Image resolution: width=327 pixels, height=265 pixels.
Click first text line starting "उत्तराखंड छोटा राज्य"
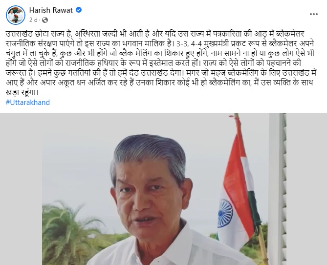point(155,34)
